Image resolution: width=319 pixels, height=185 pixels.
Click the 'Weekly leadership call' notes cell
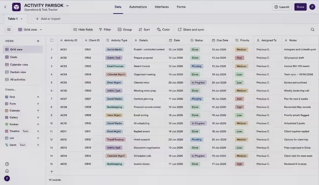coord(300,91)
